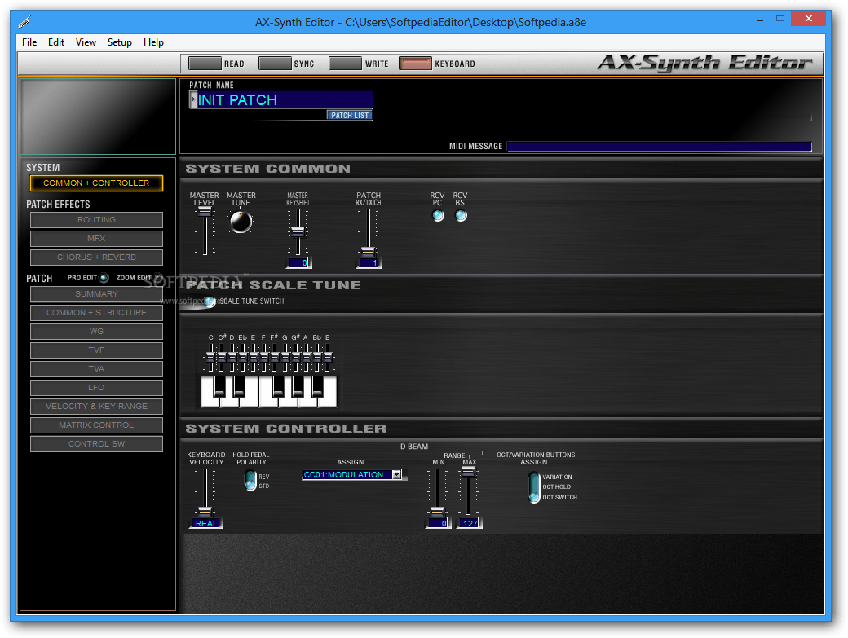Click inside the PATCH NAME field
This screenshot has width=848, height=638.
coord(277,99)
